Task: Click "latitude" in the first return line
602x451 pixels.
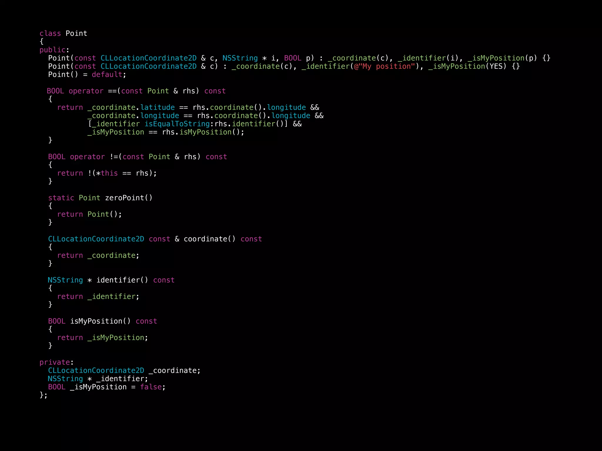Action: (x=157, y=107)
